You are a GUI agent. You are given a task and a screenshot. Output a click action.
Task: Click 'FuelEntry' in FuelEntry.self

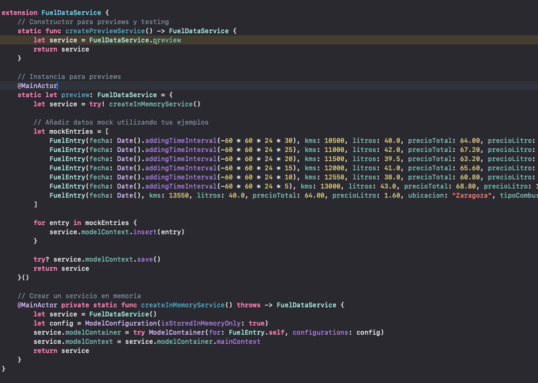pyautogui.click(x=247, y=332)
